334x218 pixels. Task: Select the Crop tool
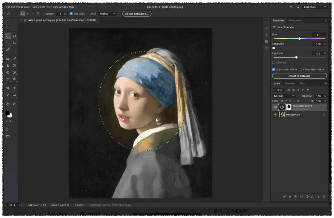(14, 43)
